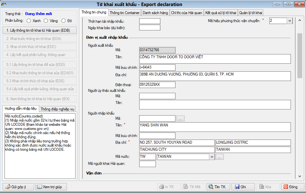The height and width of the screenshot is (193, 306).
Task: Click browse button beside TAIWAN country dropdown
Action: point(219,157)
